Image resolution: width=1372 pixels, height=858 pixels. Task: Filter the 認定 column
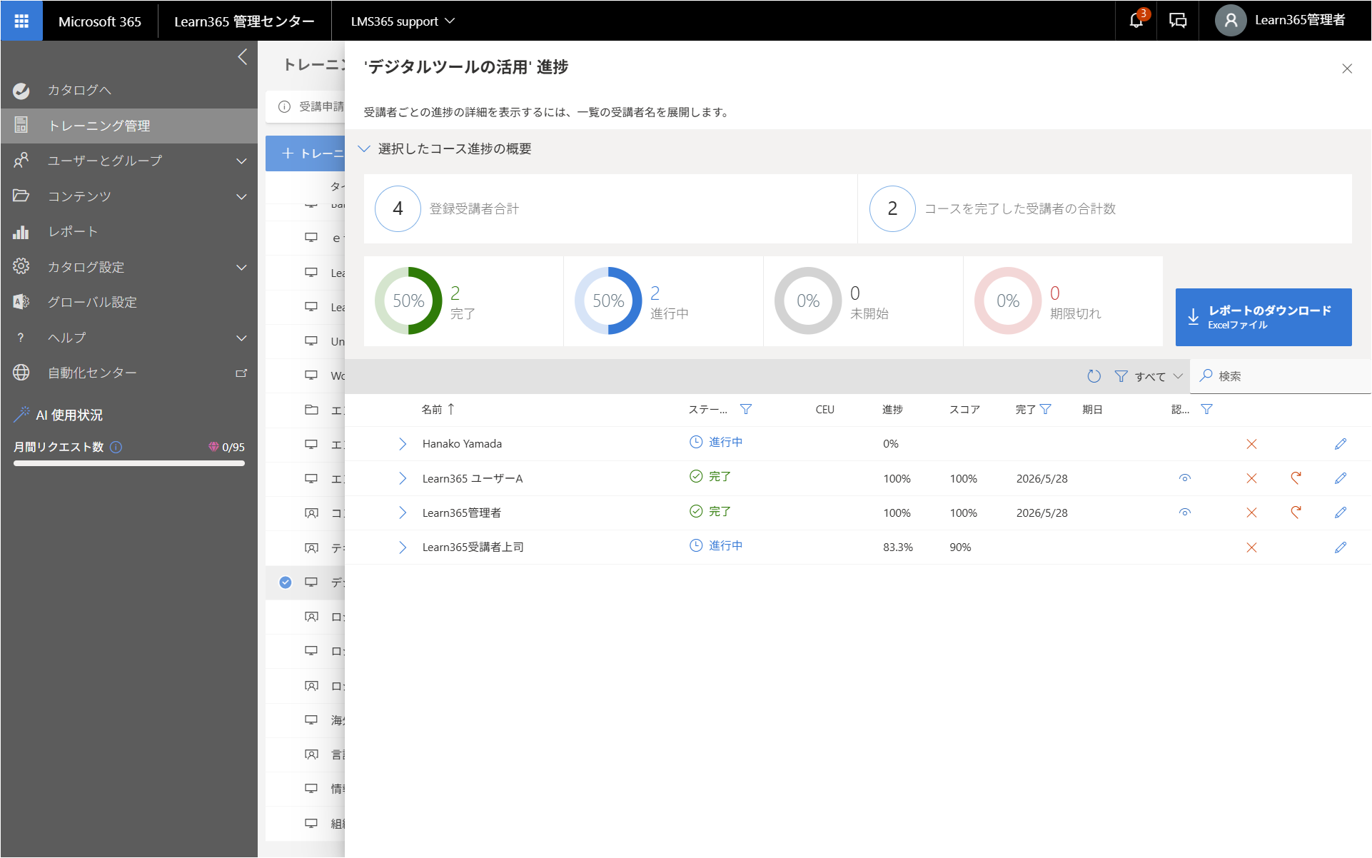[x=1206, y=409]
